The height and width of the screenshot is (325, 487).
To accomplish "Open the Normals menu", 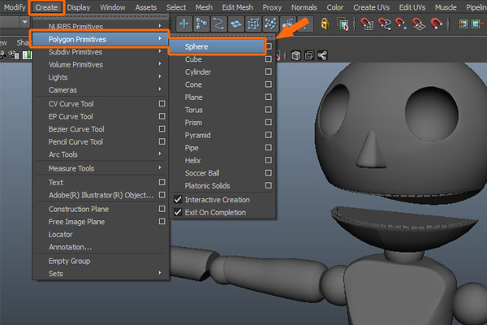I will pos(304,7).
